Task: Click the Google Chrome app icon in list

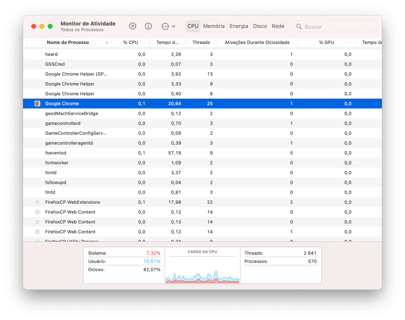Action: coord(37,104)
